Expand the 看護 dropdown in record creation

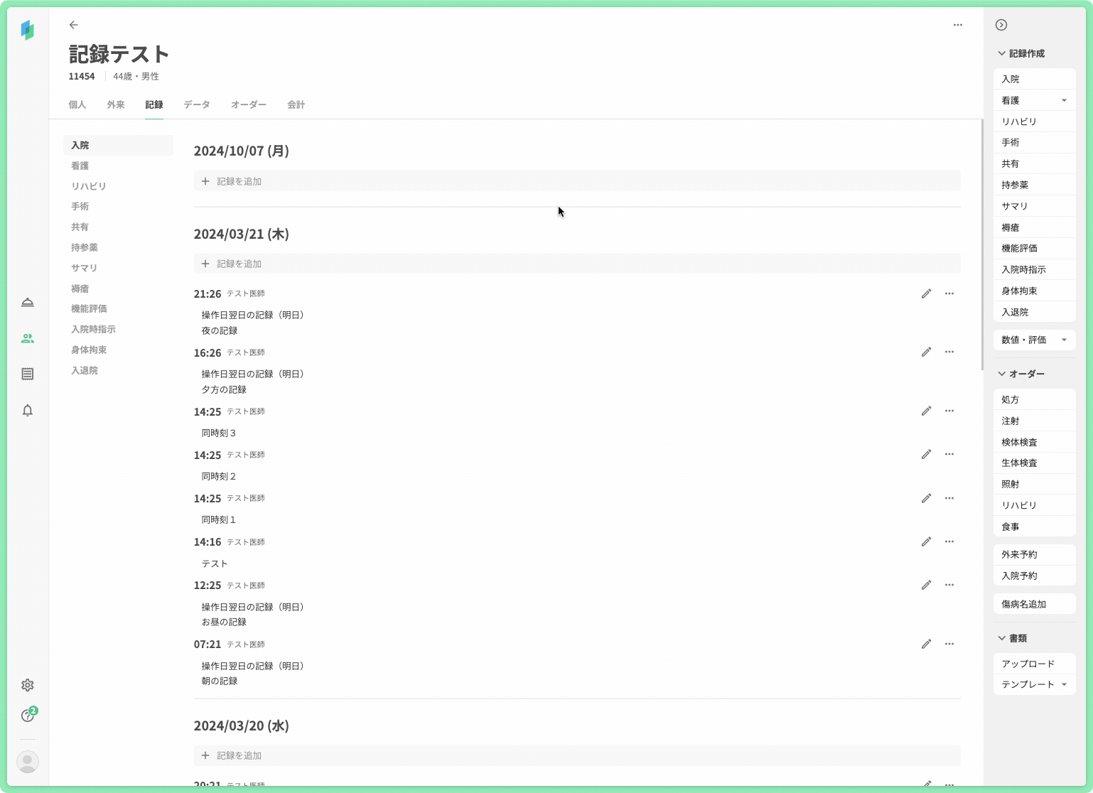click(1064, 100)
